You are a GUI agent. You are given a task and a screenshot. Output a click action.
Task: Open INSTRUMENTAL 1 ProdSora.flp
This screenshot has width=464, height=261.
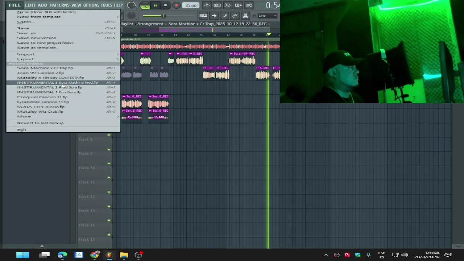(x=63, y=92)
